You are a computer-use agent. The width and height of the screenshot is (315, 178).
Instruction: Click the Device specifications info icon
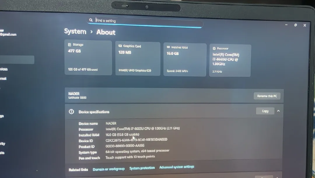[71, 111]
